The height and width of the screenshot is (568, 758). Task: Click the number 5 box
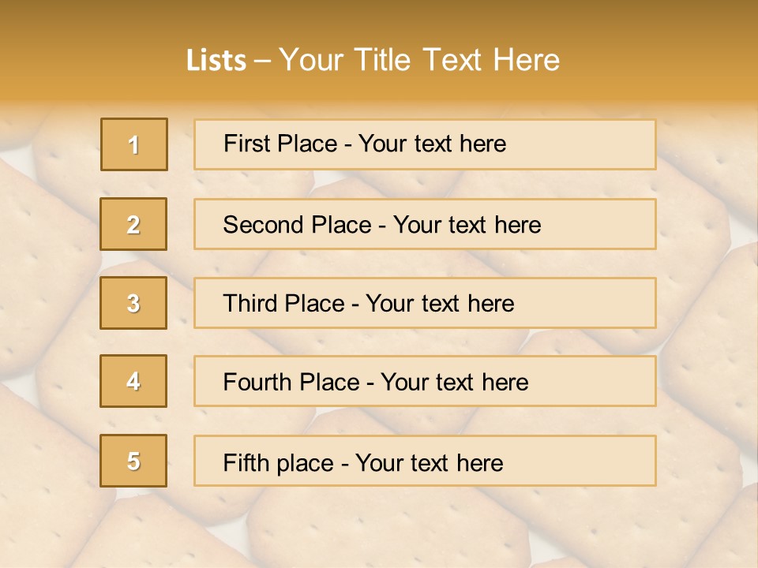(133, 461)
